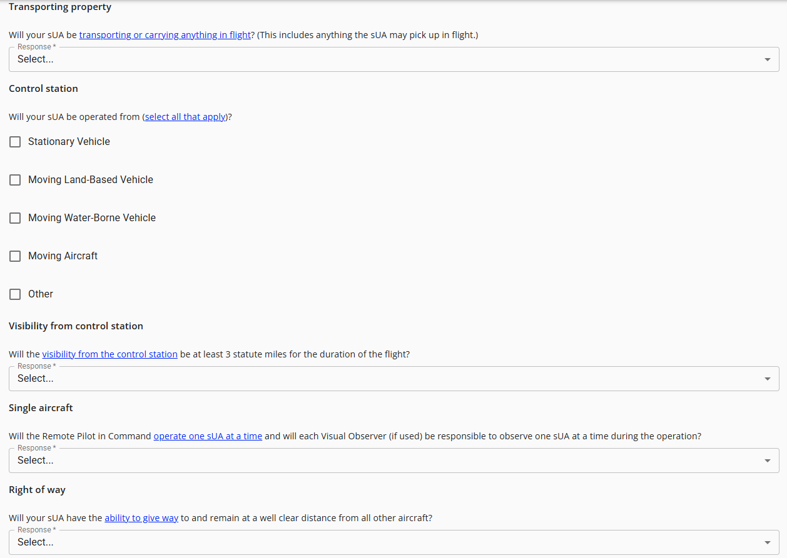
Task: Check the Stationary Vehicle option
Action: [14, 141]
